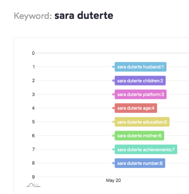Click the 'sara duterte' keyword heading
This screenshot has width=189, height=194.
[84, 15]
